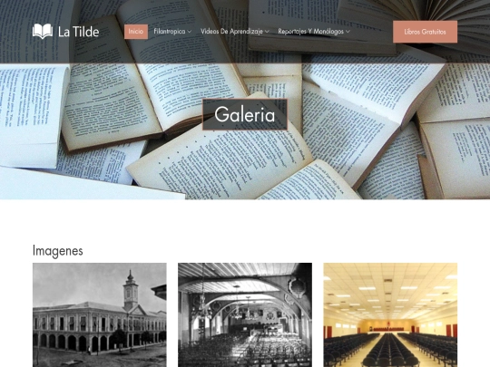Viewport: 490px width, 367px height.
Task: Open the Videos De Aprendizaje menu
Action: tap(231, 32)
